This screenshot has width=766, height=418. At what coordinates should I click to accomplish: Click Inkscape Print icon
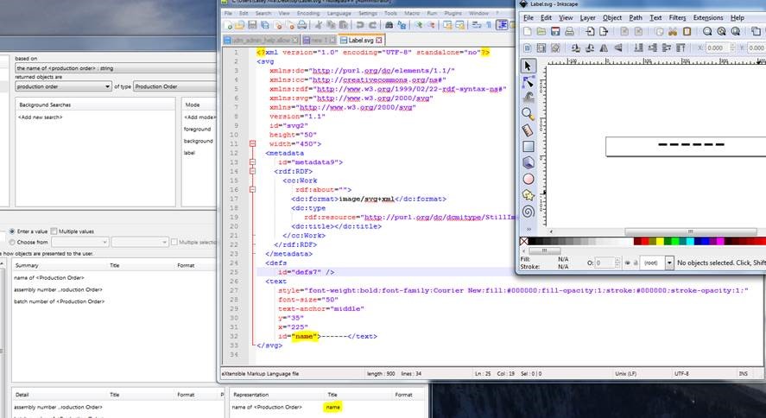click(x=570, y=32)
